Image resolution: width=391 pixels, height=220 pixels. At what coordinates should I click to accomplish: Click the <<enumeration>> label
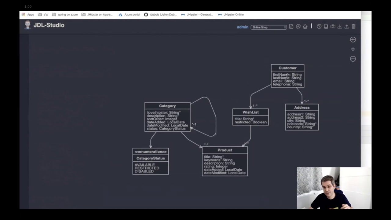point(151,152)
